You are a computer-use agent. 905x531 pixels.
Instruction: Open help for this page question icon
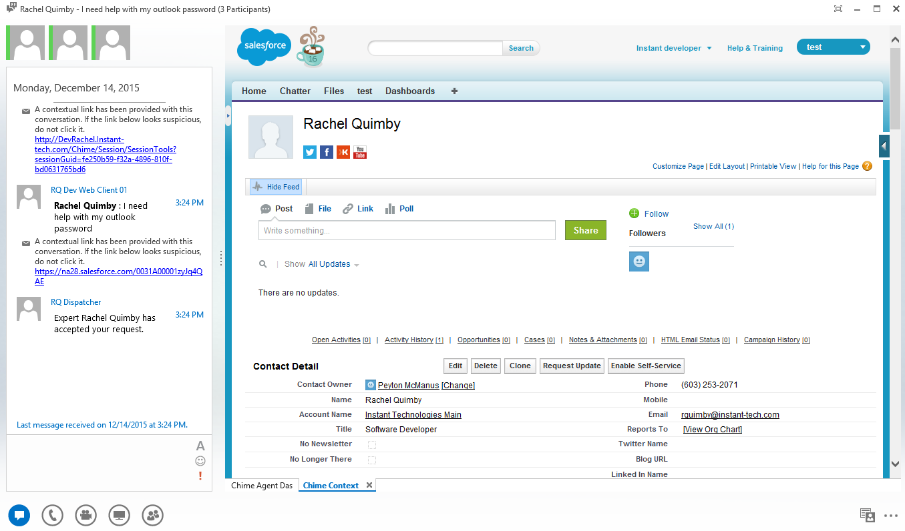pyautogui.click(x=867, y=166)
